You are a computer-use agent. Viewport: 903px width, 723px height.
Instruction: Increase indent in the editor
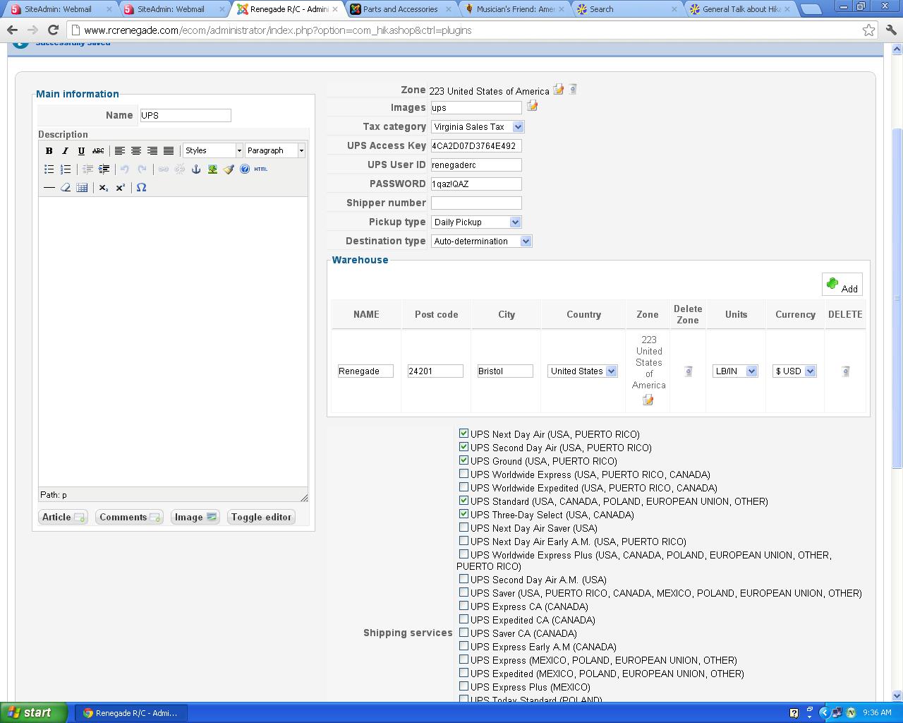click(x=104, y=169)
